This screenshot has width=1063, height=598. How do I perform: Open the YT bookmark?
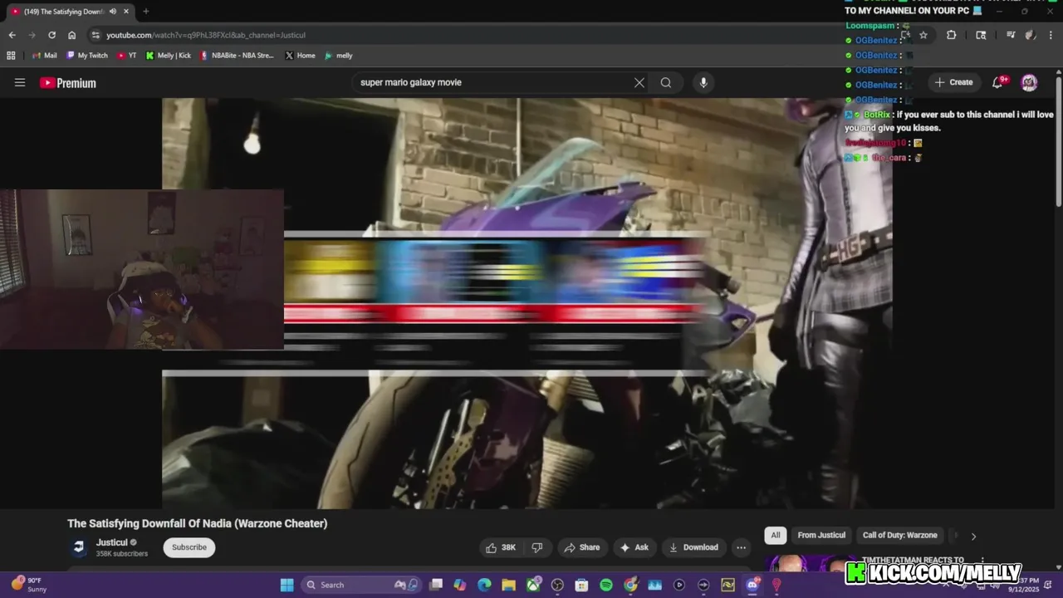126,56
